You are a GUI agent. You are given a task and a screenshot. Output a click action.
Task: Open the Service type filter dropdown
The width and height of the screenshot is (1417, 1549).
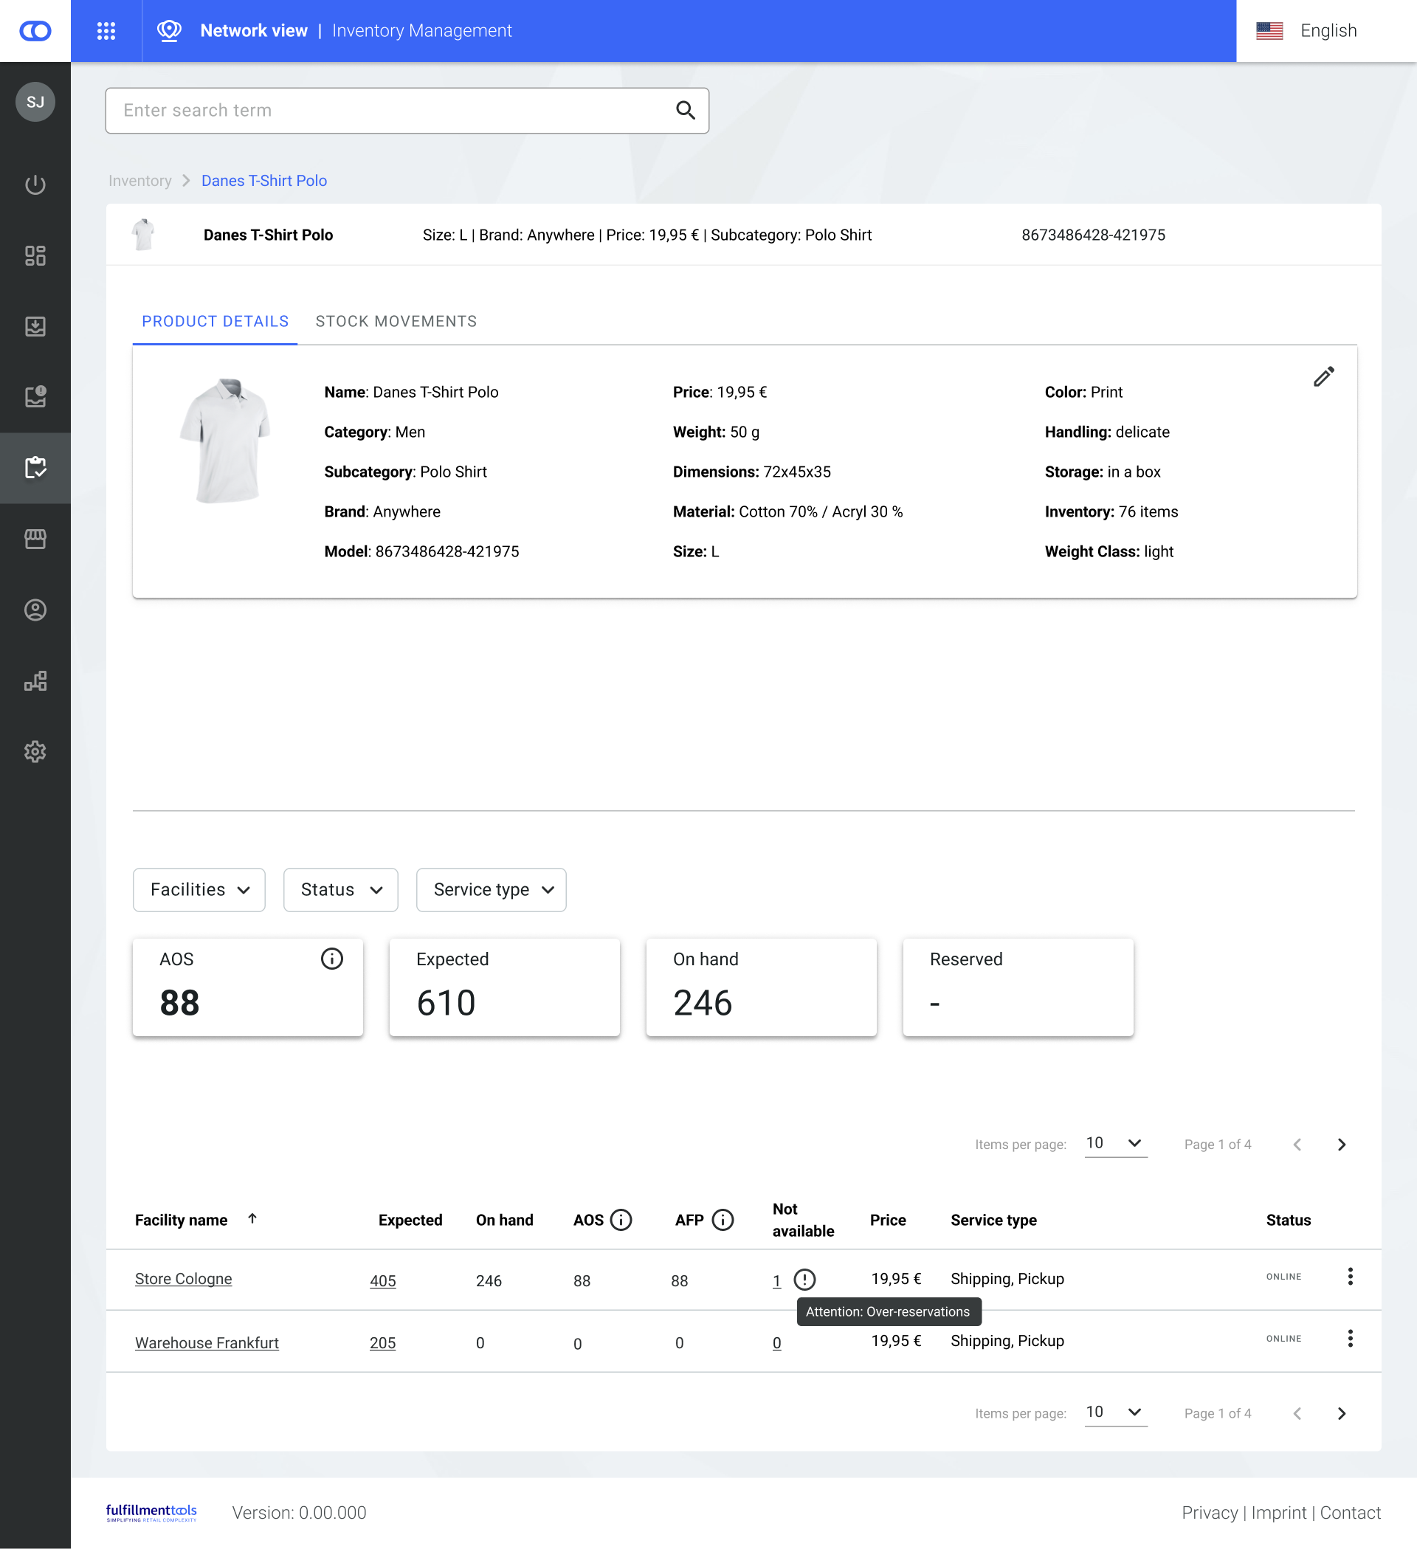pyautogui.click(x=491, y=890)
